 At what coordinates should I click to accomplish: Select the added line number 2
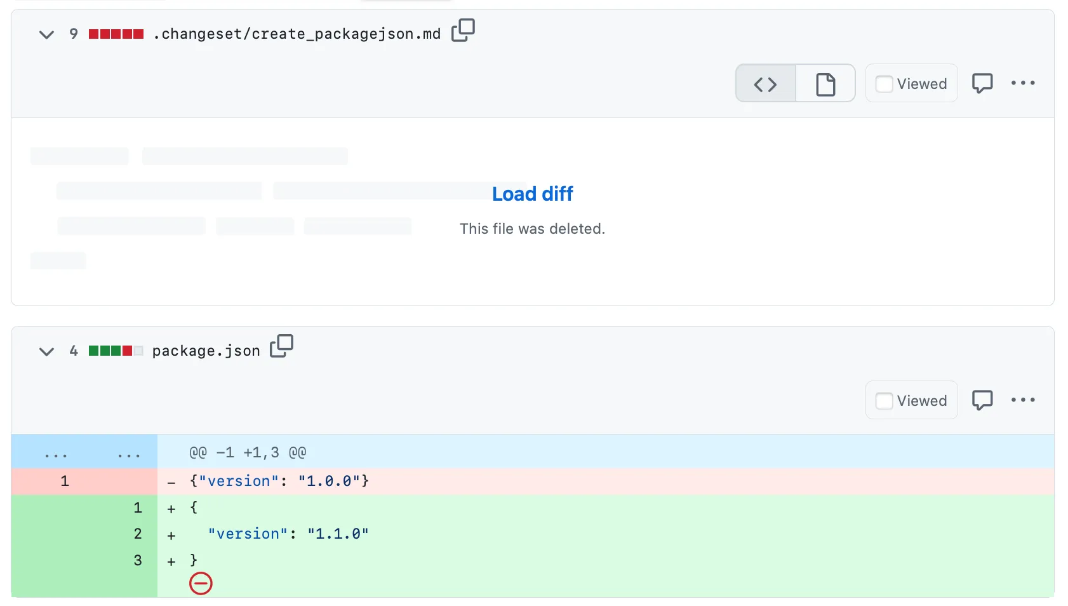(138, 534)
